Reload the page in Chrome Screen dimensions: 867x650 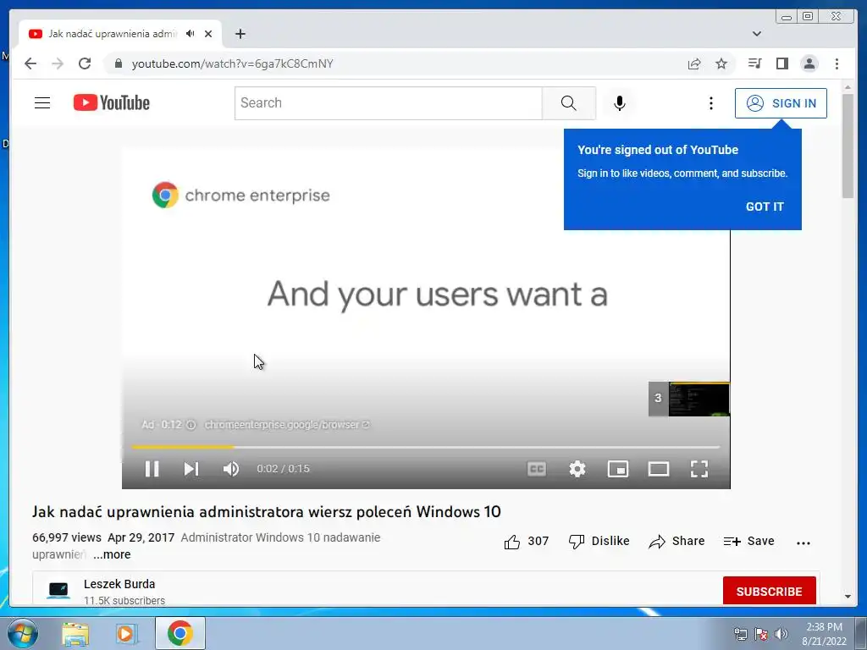[85, 63]
